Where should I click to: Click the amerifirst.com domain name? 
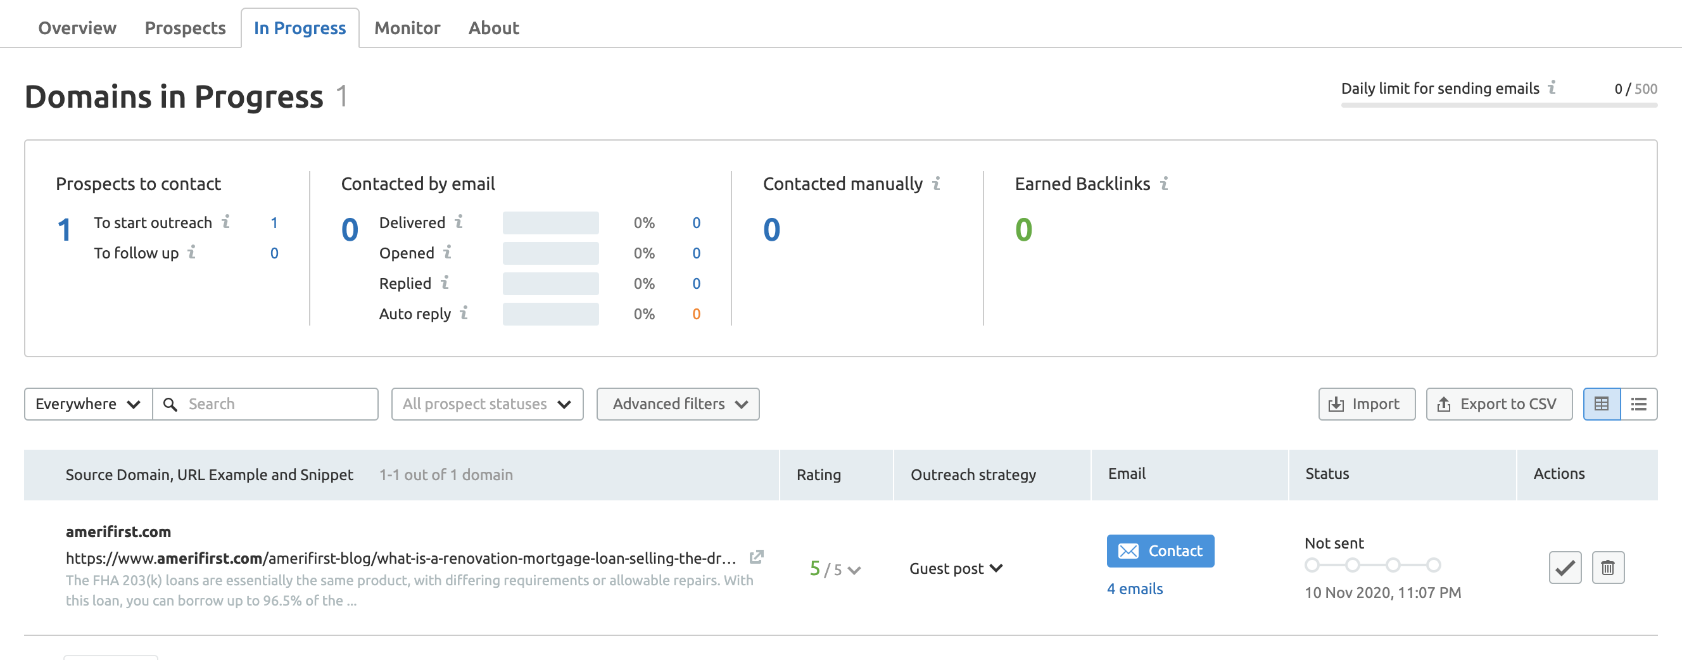(x=118, y=531)
